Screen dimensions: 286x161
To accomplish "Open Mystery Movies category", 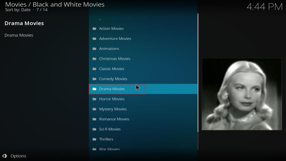I will point(143,109).
